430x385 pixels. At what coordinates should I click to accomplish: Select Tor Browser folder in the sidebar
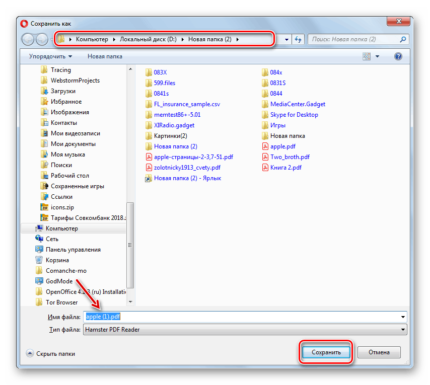(61, 302)
